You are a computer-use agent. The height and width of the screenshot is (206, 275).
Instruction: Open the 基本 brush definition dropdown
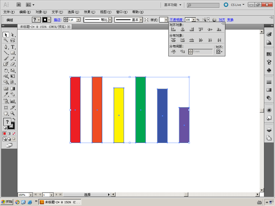tap(141, 20)
